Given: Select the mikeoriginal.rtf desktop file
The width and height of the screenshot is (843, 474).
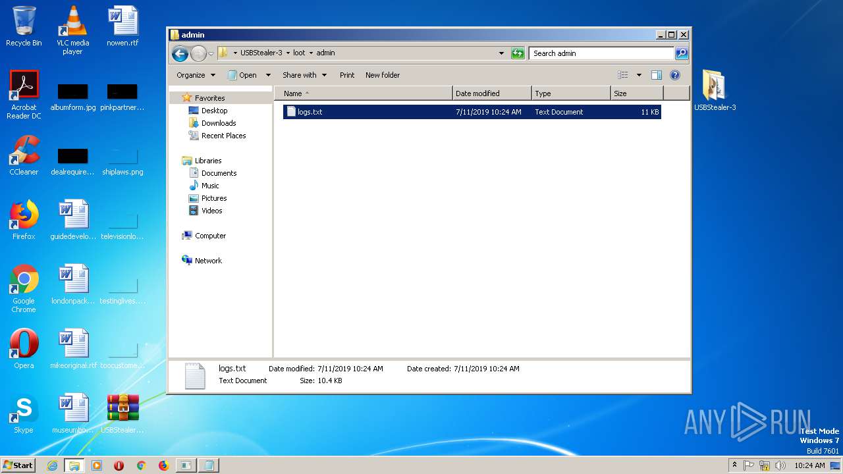Looking at the screenshot, I should (73, 350).
